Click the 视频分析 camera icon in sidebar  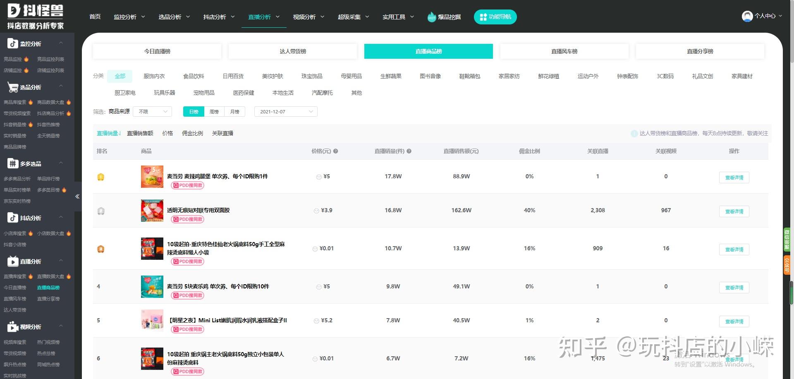click(x=12, y=326)
